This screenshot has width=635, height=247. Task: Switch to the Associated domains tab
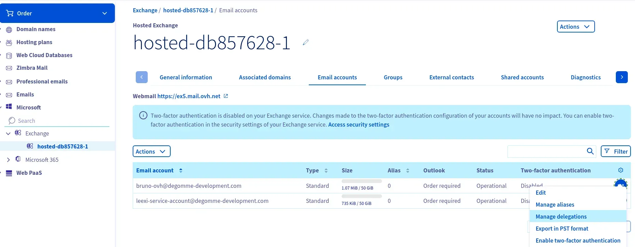pos(265,77)
